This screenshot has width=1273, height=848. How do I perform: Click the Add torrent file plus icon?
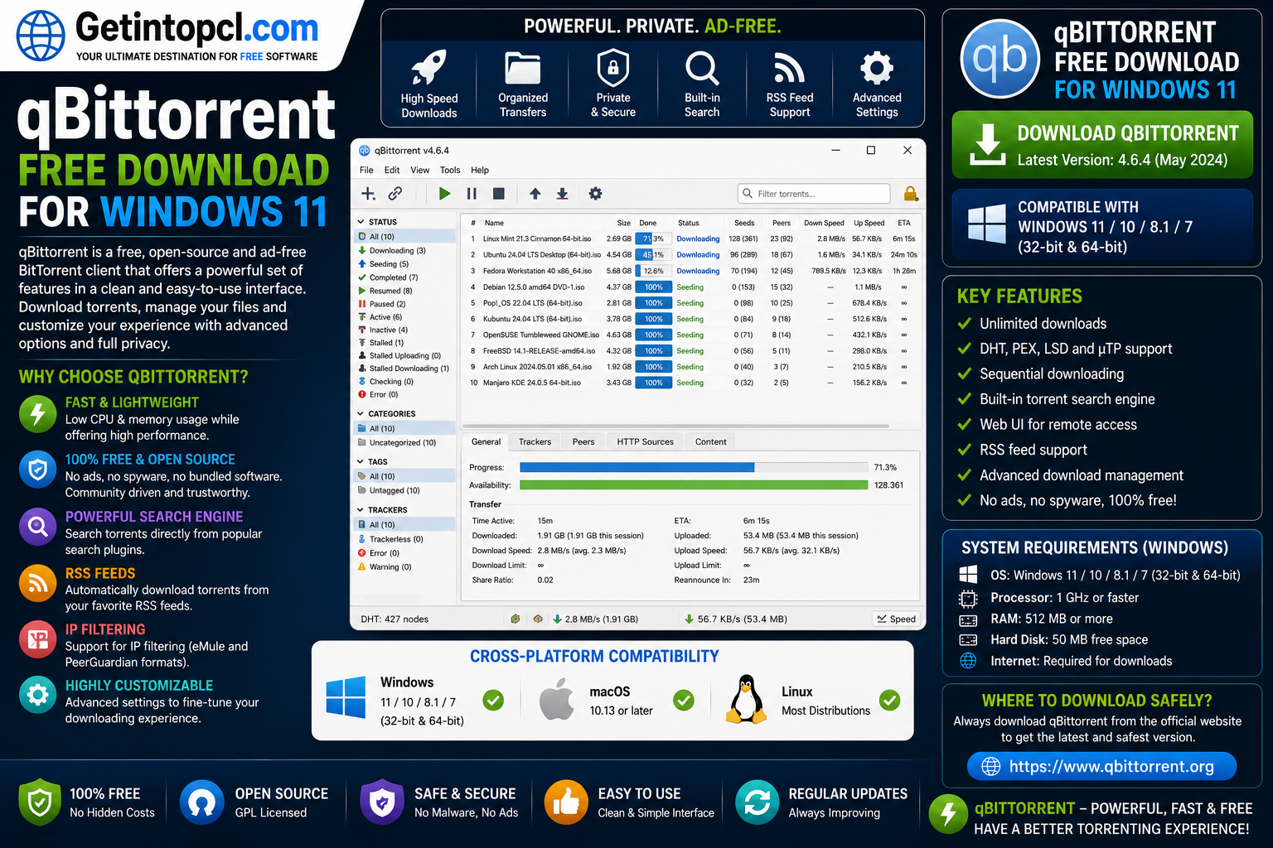click(x=368, y=194)
